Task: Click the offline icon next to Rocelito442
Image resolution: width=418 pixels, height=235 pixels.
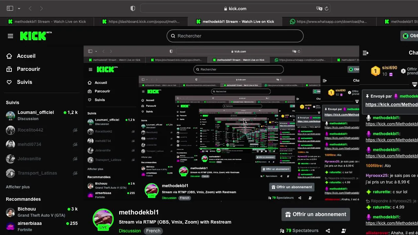Action: click(x=75, y=130)
